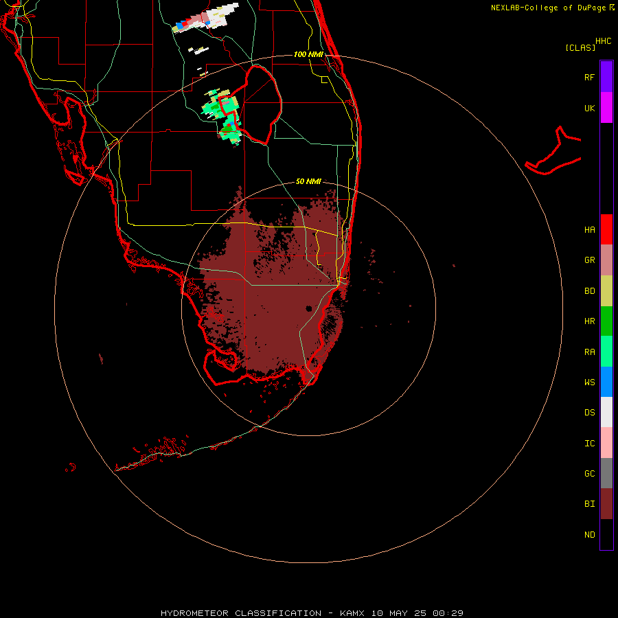Click the DS white legend swatch

pyautogui.click(x=606, y=412)
